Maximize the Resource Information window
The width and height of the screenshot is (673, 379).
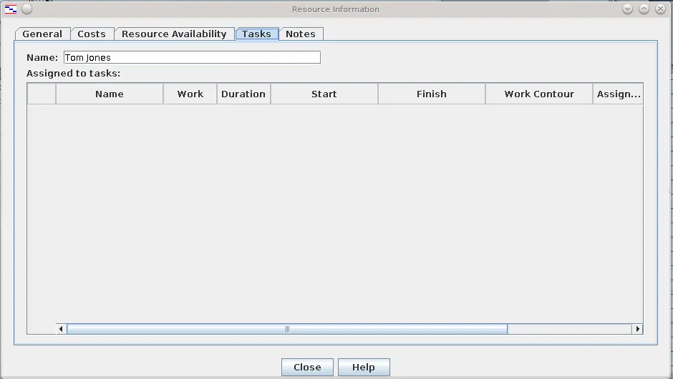point(644,9)
